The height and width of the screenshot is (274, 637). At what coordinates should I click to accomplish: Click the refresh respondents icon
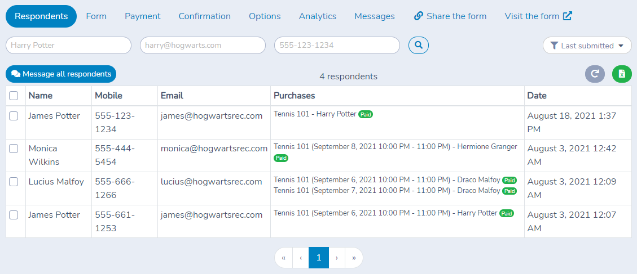(x=595, y=74)
